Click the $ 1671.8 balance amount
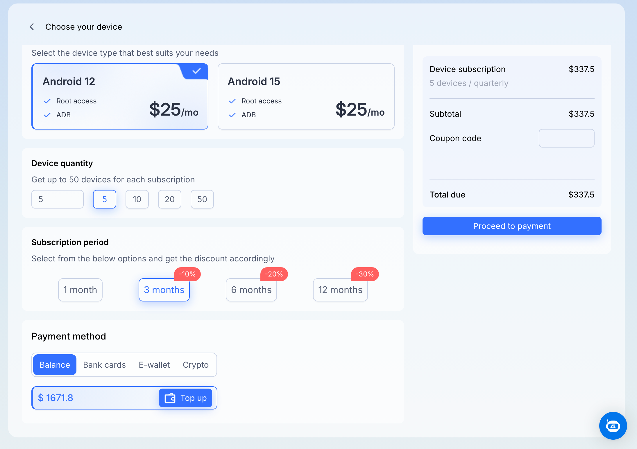 click(56, 398)
